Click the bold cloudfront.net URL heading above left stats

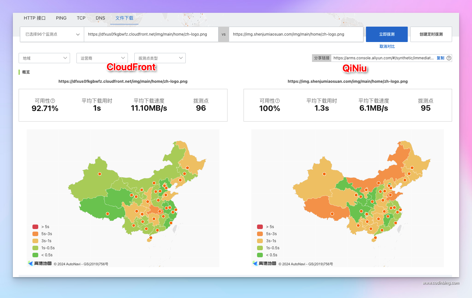pyautogui.click(x=123, y=81)
